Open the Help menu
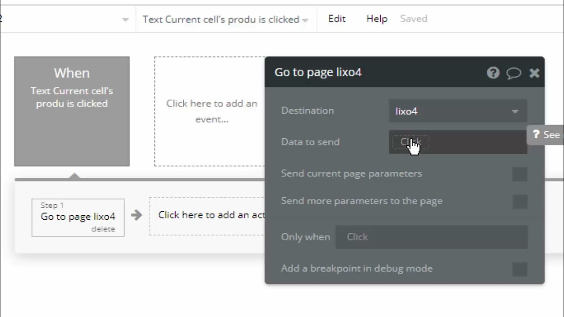564x317 pixels. [x=377, y=19]
